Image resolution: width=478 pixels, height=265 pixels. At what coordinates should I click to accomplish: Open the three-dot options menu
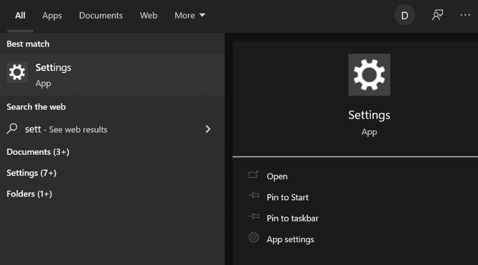click(x=465, y=15)
